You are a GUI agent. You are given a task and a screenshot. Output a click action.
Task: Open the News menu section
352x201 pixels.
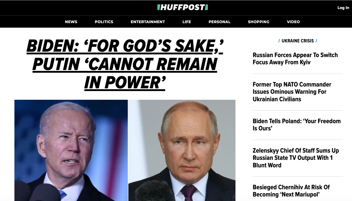71,22
